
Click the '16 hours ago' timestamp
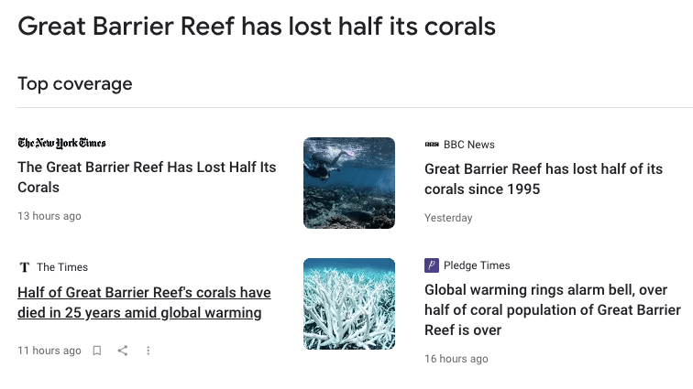tap(456, 359)
